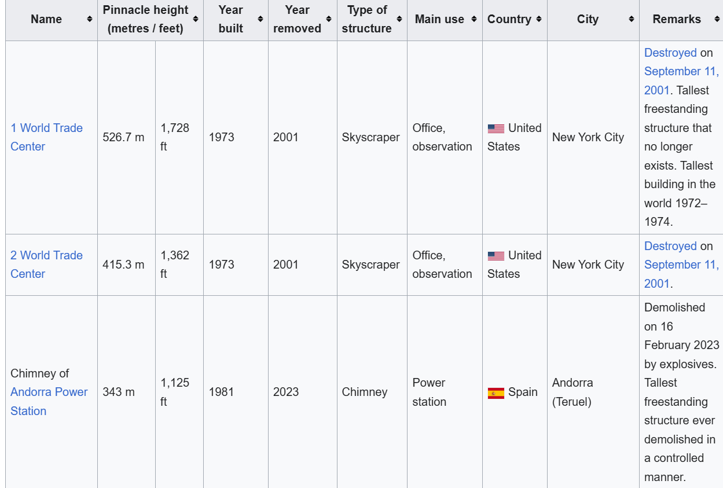Viewport: 723px width, 488px height.
Task: Click Year removed column sort icon
Action: pos(329,20)
